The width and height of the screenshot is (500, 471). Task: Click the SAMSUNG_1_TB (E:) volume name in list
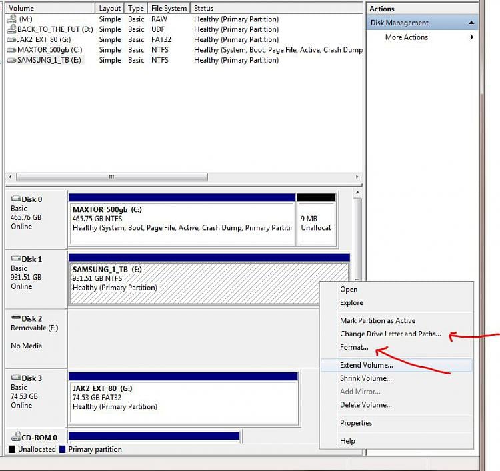(x=49, y=60)
